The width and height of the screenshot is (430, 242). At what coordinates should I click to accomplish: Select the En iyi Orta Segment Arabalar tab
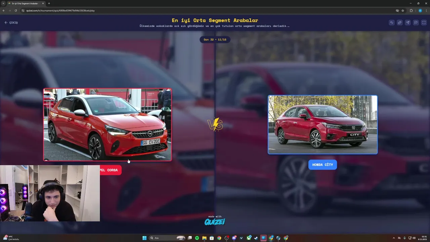(x=25, y=3)
